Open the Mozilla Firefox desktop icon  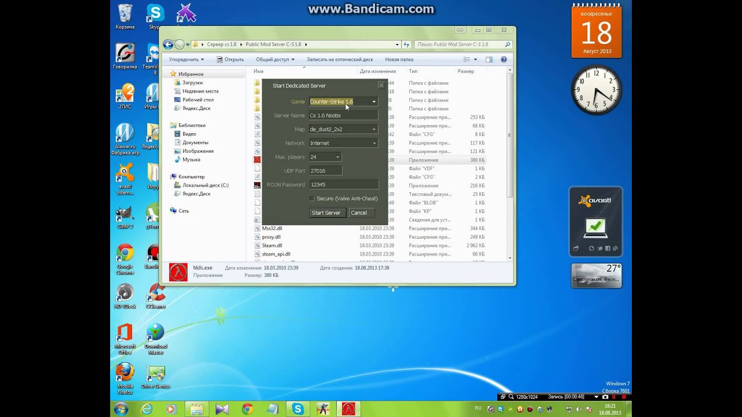(125, 379)
